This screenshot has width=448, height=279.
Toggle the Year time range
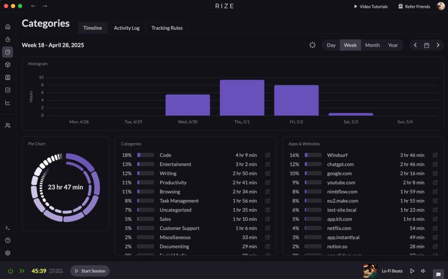[393, 45]
